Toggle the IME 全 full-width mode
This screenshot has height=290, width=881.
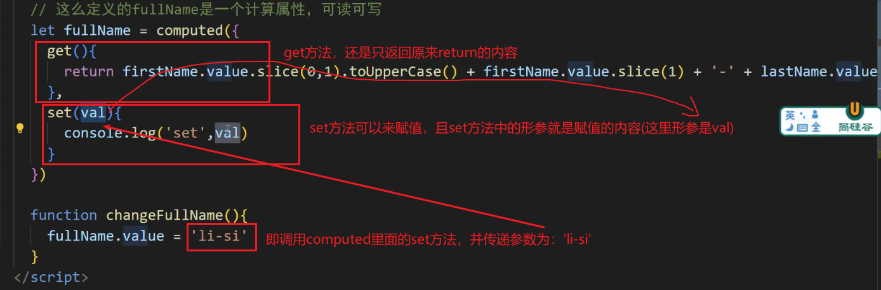816,127
